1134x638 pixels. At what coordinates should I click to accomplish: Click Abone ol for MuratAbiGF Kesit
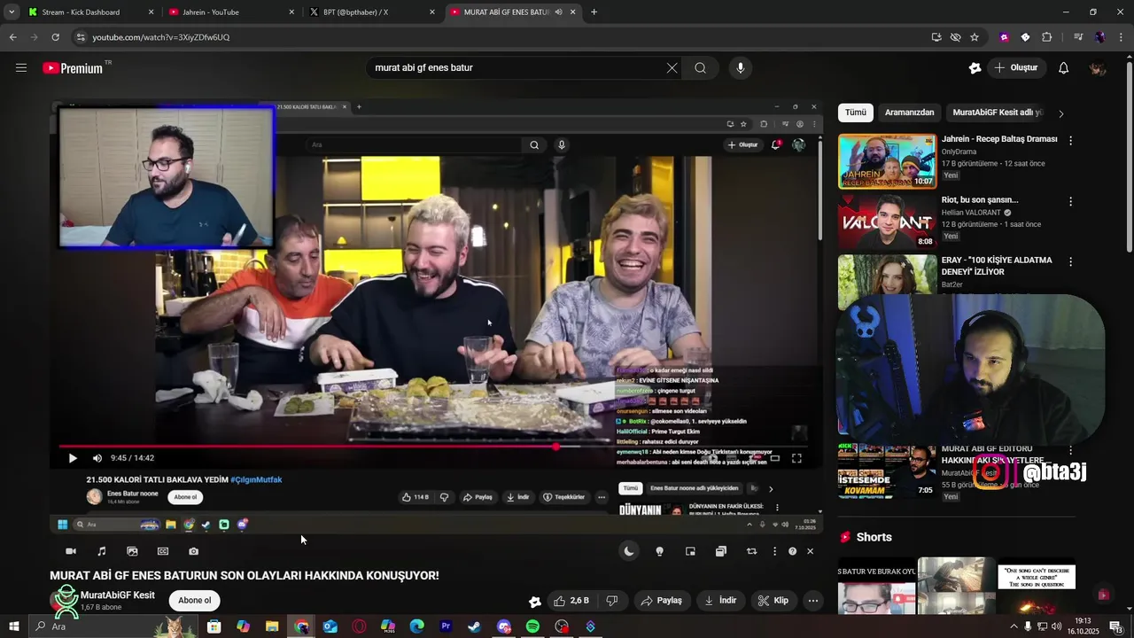[194, 601]
